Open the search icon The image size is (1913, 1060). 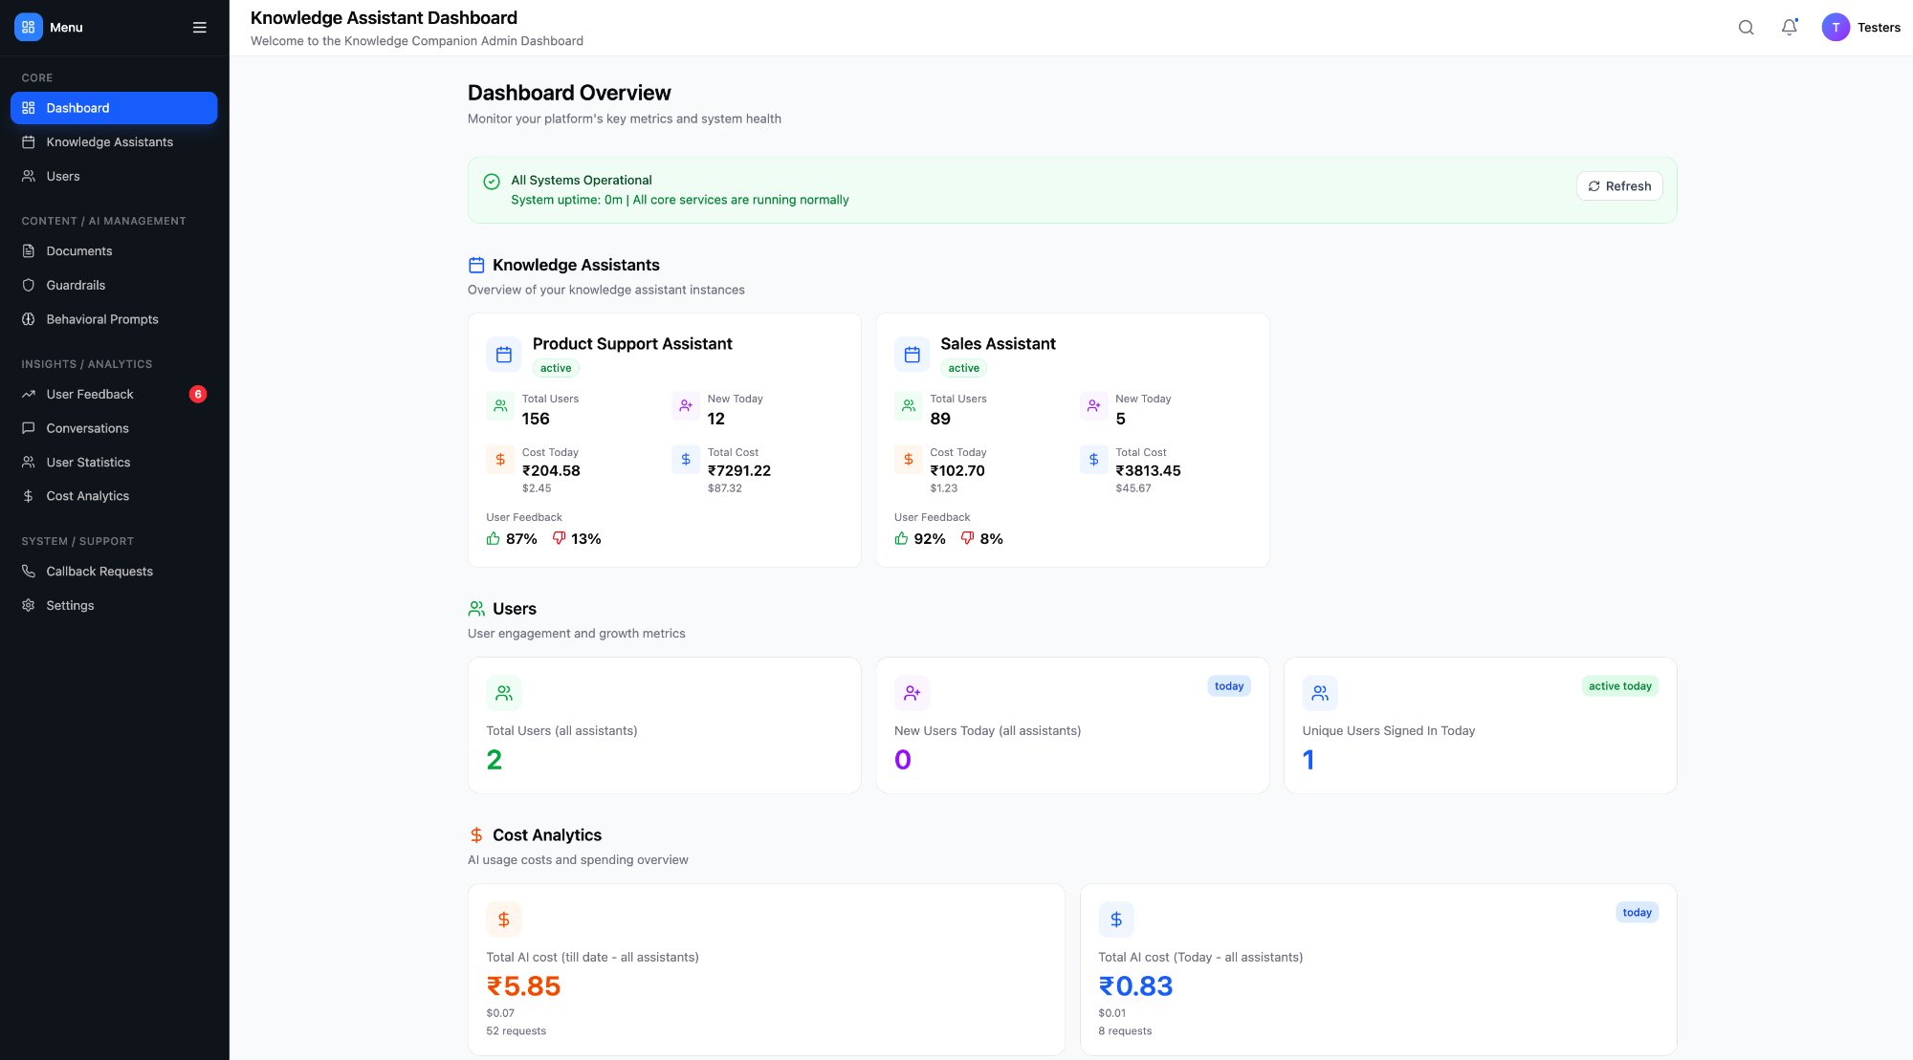click(1746, 28)
